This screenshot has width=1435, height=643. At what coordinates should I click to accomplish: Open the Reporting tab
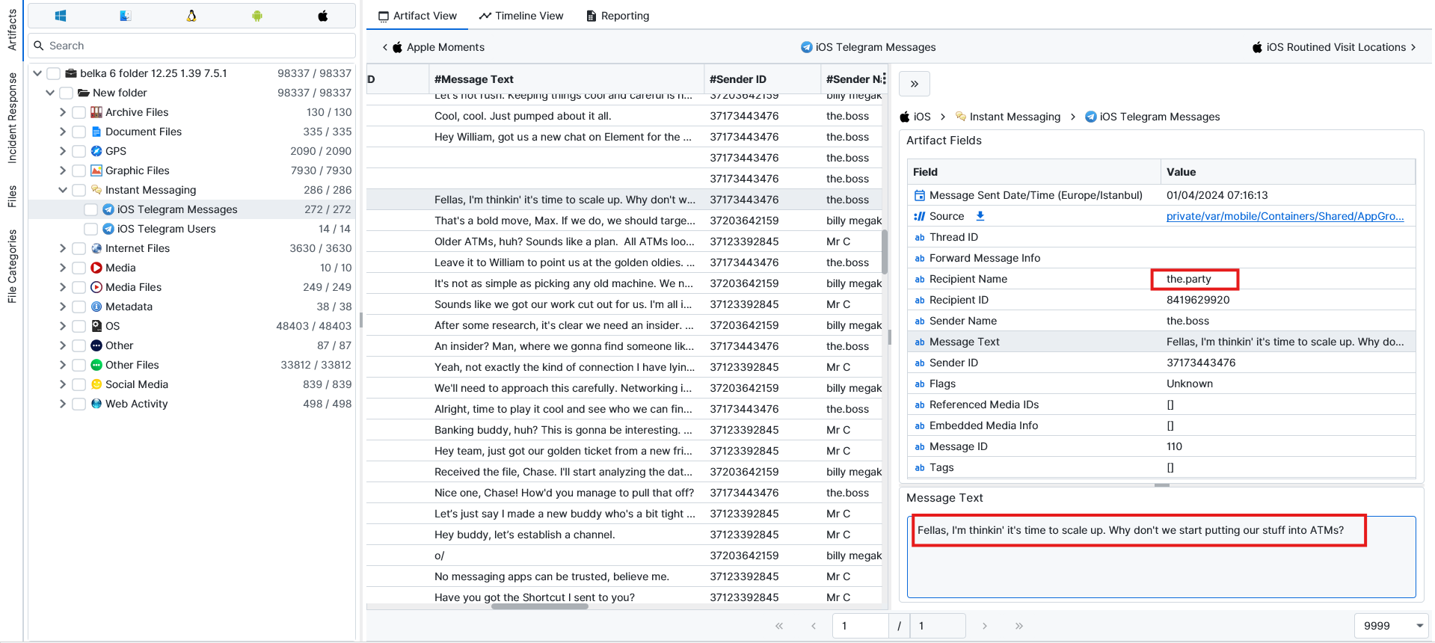tap(618, 16)
